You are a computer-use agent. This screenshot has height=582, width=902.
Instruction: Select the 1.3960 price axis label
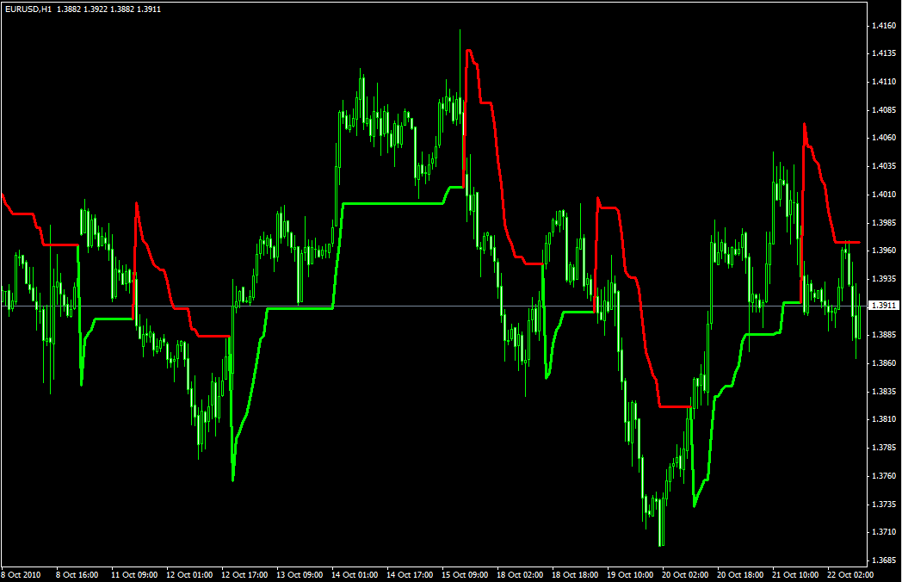click(884, 251)
